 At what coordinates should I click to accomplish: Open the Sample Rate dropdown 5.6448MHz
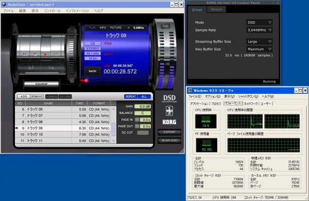click(260, 30)
